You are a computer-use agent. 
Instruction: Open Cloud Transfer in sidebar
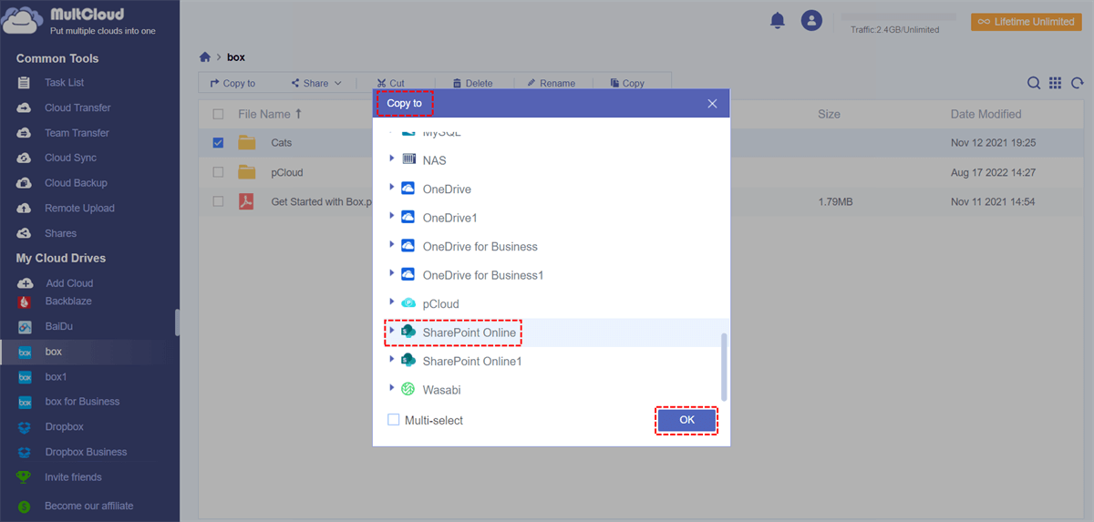(x=77, y=107)
